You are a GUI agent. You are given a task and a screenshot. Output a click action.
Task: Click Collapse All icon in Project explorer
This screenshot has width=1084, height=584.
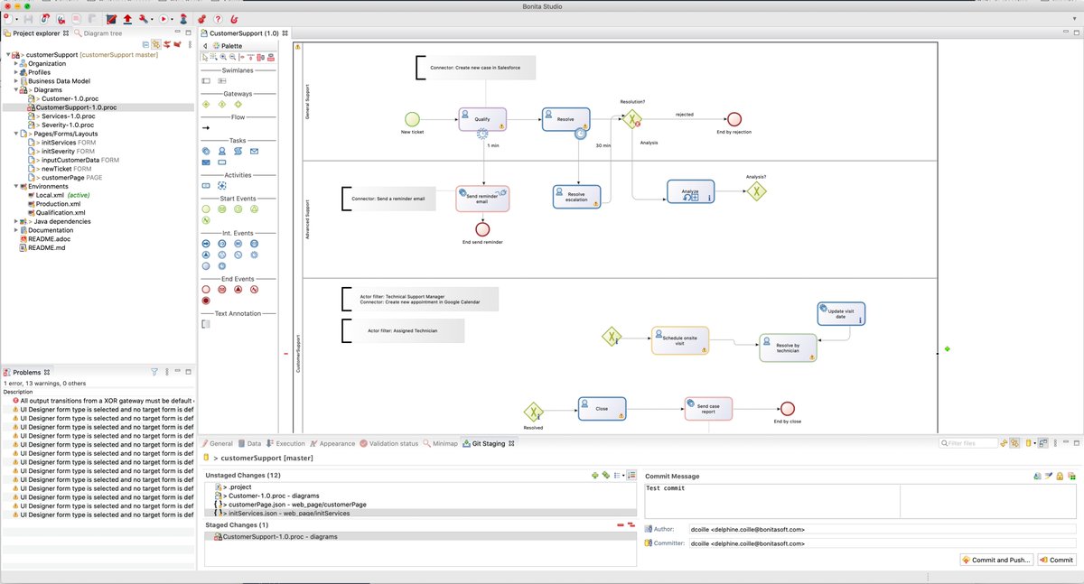pyautogui.click(x=146, y=43)
